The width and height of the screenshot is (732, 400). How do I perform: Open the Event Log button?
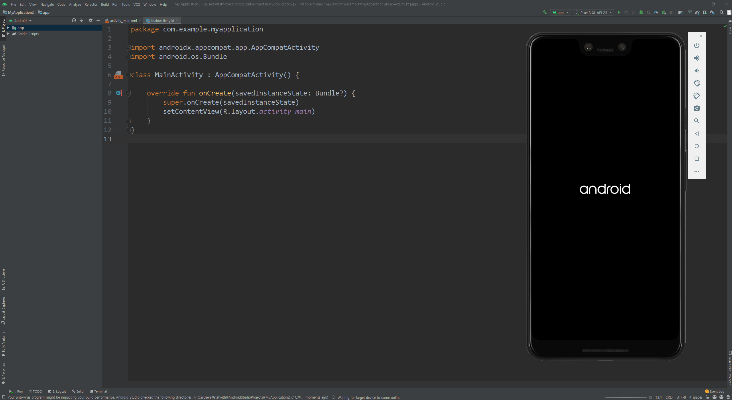coord(715,391)
